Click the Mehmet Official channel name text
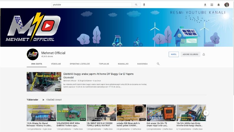 tap(53, 53)
